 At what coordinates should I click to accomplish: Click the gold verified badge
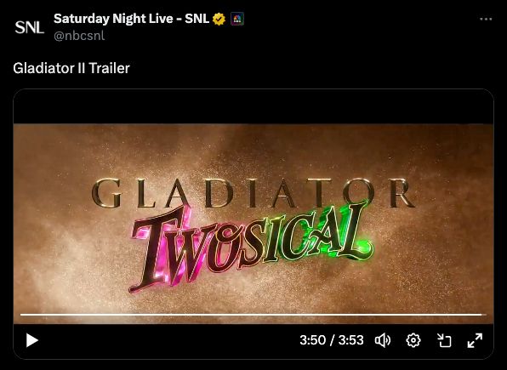click(219, 19)
